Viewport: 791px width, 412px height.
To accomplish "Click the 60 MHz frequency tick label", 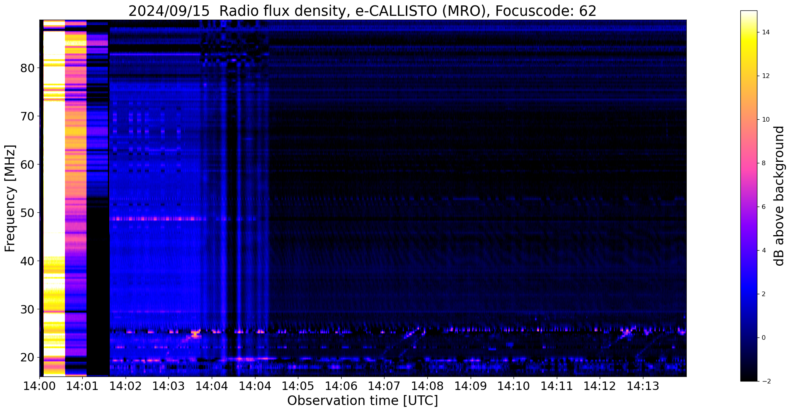I will (27, 164).
